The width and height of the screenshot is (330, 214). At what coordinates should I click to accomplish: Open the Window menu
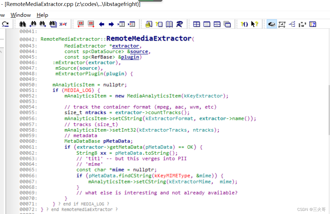pos(20,15)
